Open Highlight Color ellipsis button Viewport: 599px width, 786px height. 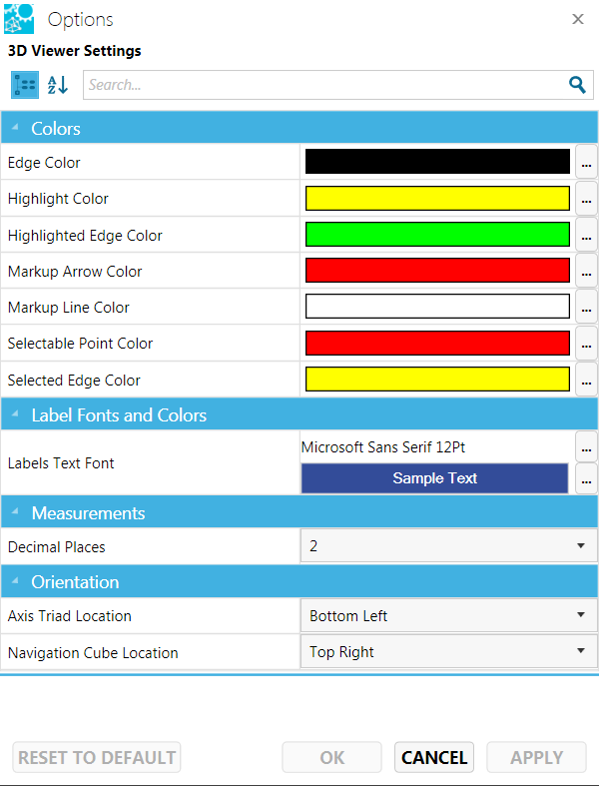coord(586,199)
